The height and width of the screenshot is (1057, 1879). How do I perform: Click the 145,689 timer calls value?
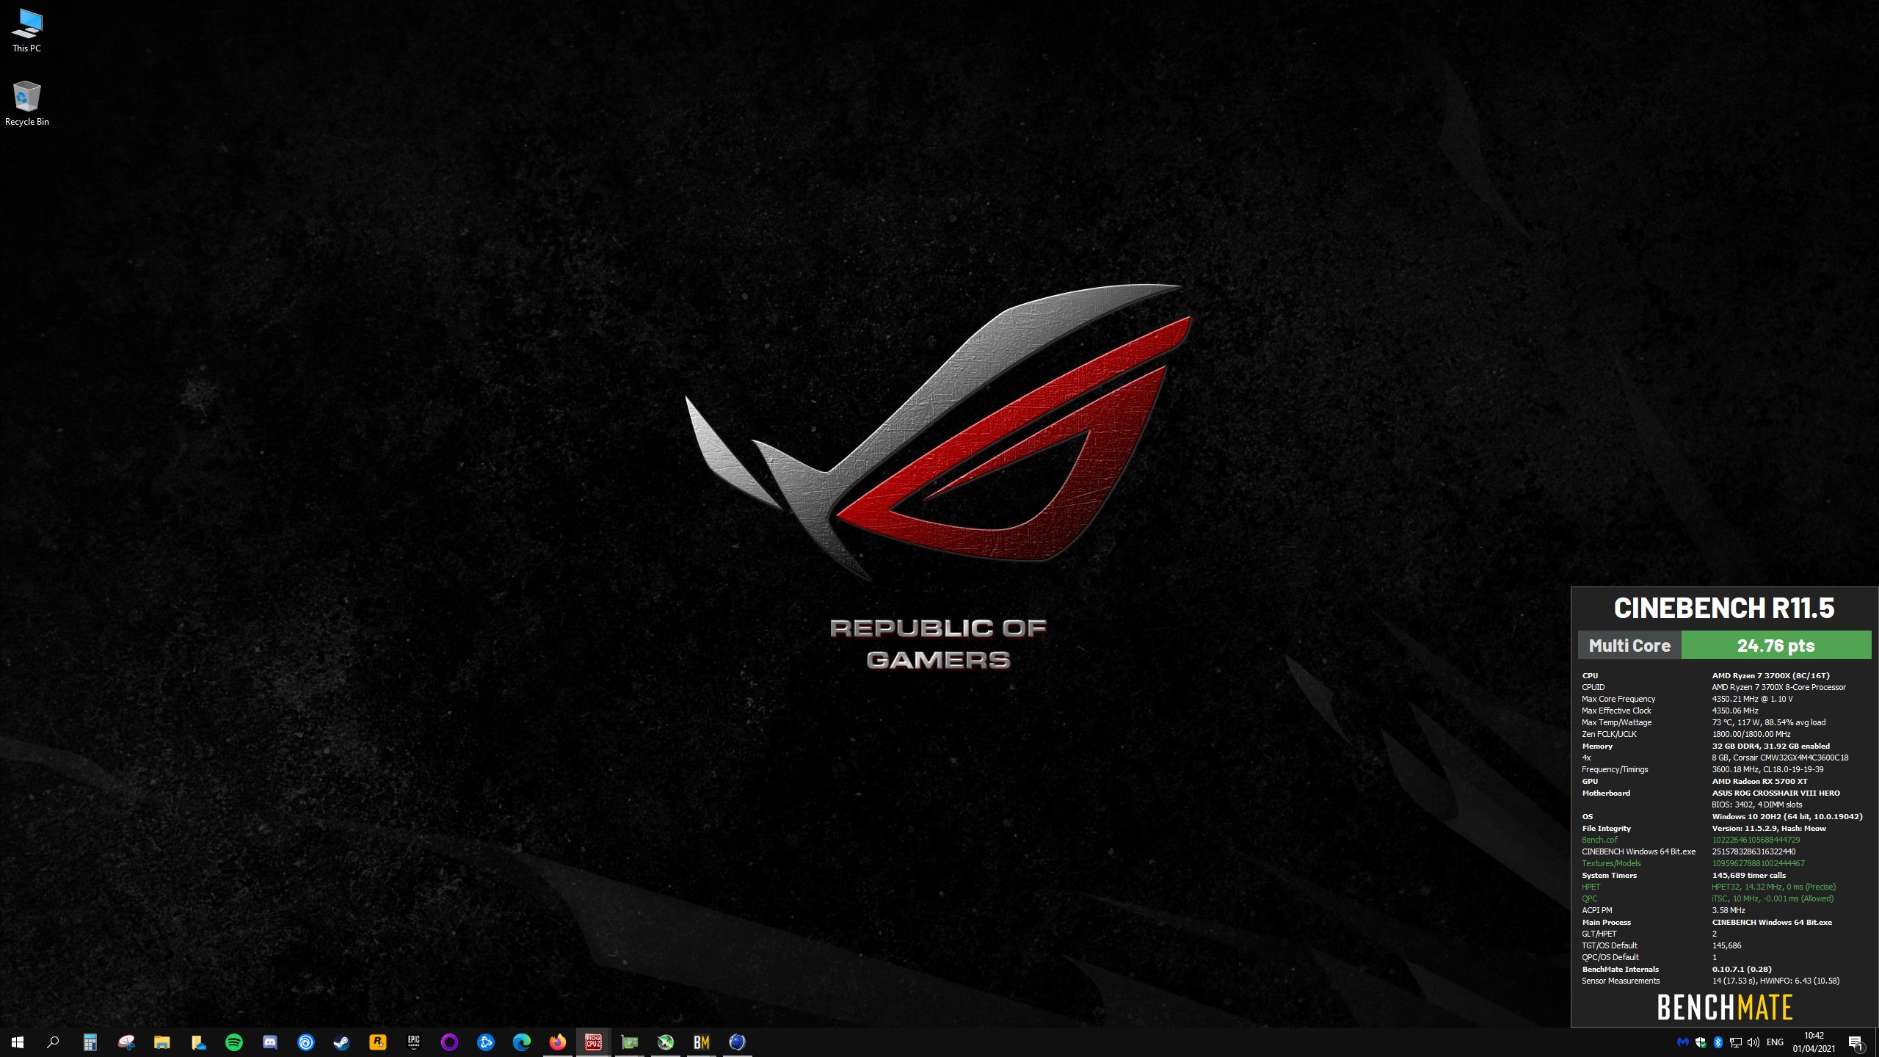point(1749,875)
